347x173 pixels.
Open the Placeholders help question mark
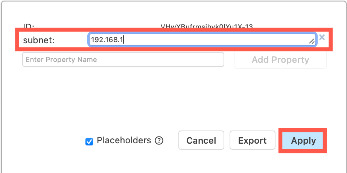click(x=160, y=141)
